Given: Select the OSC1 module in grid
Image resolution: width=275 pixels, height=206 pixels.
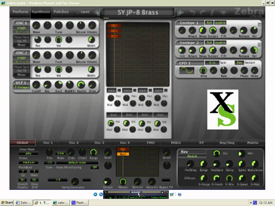Looking at the screenshot, I should click(x=114, y=25).
